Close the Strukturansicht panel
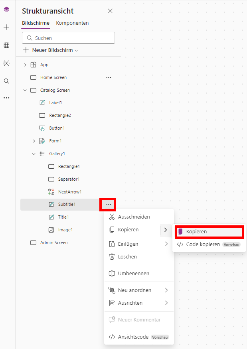 tap(110, 11)
